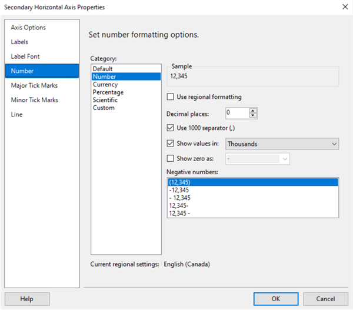Uncheck Use 1000 separator option
Screen dimensions: 353x310
pyautogui.click(x=171, y=128)
